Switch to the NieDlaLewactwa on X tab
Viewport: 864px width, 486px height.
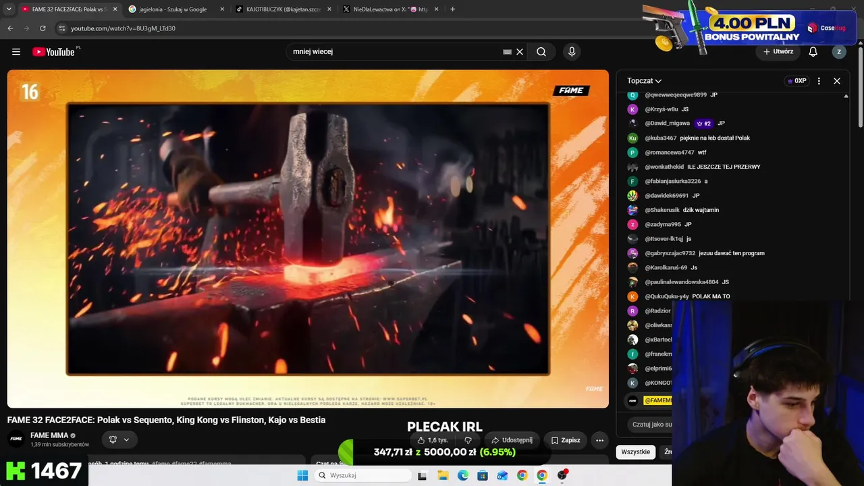coord(390,9)
